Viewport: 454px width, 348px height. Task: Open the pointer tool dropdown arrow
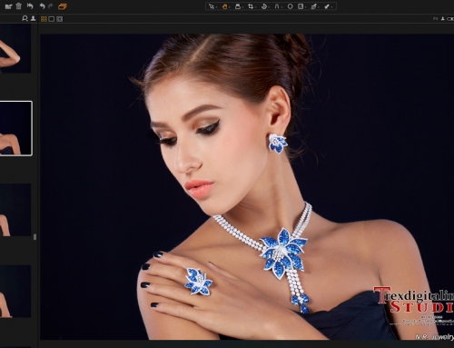(215, 7)
